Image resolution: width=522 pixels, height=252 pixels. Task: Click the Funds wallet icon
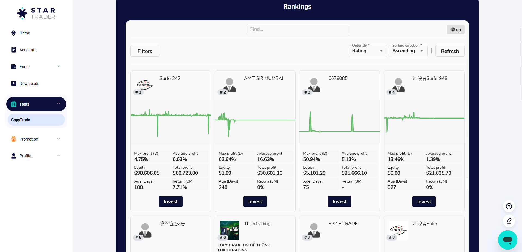point(13,66)
